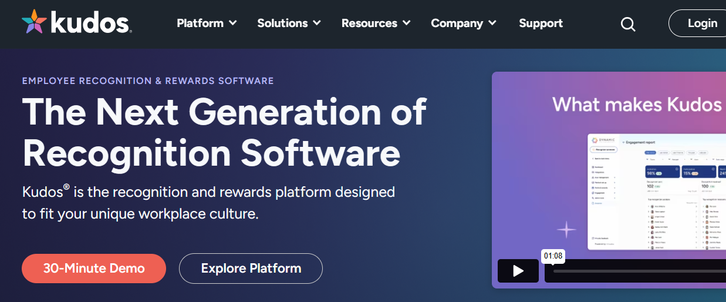The image size is (726, 302).
Task: Expand the Solutions menu chevron
Action: point(317,23)
